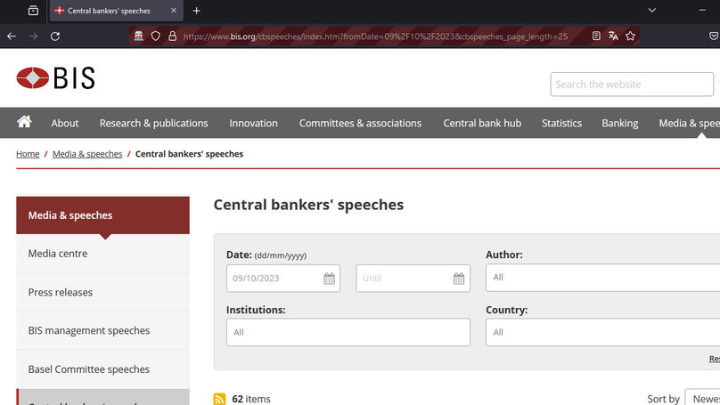Open the Institutions dropdown filter
This screenshot has height=405, width=720.
(x=348, y=332)
